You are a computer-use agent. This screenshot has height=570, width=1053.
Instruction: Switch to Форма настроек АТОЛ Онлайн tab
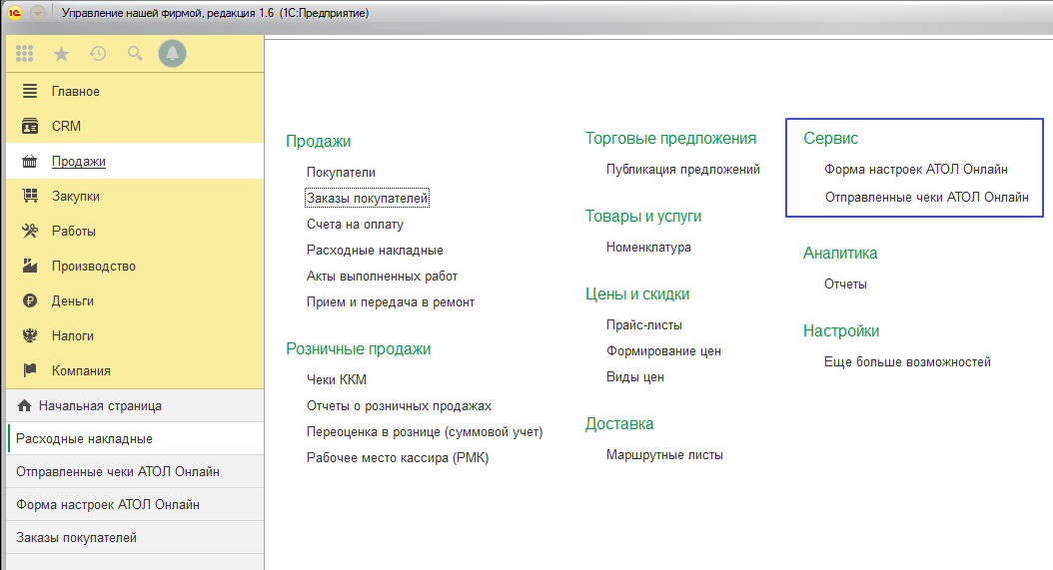point(135,504)
